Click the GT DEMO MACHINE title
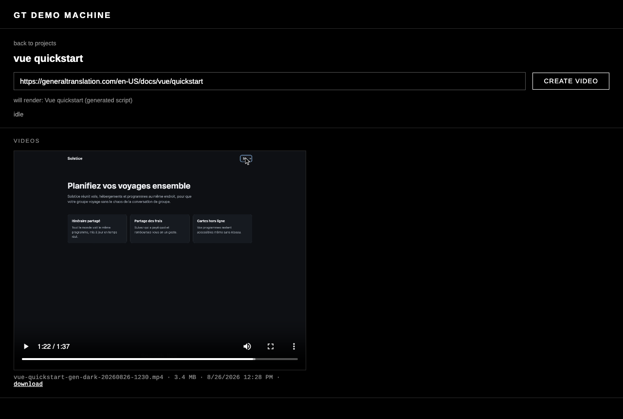 pyautogui.click(x=62, y=15)
